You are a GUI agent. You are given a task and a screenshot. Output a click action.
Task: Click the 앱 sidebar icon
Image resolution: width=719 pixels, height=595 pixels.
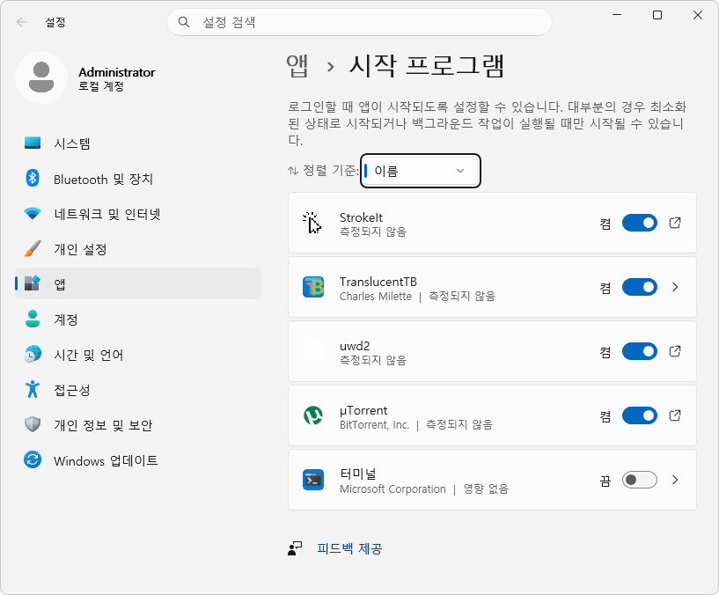32,283
